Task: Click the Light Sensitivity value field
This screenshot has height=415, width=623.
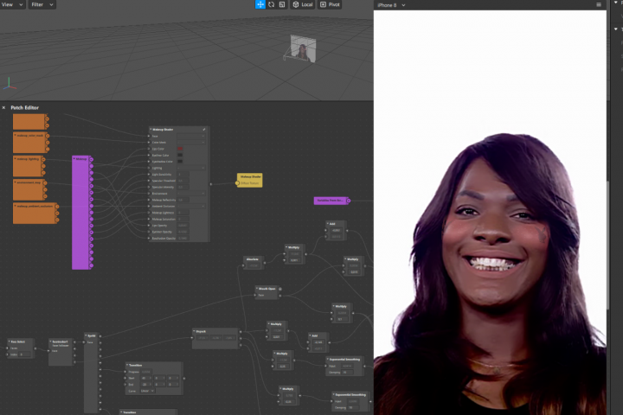Action: click(x=183, y=175)
